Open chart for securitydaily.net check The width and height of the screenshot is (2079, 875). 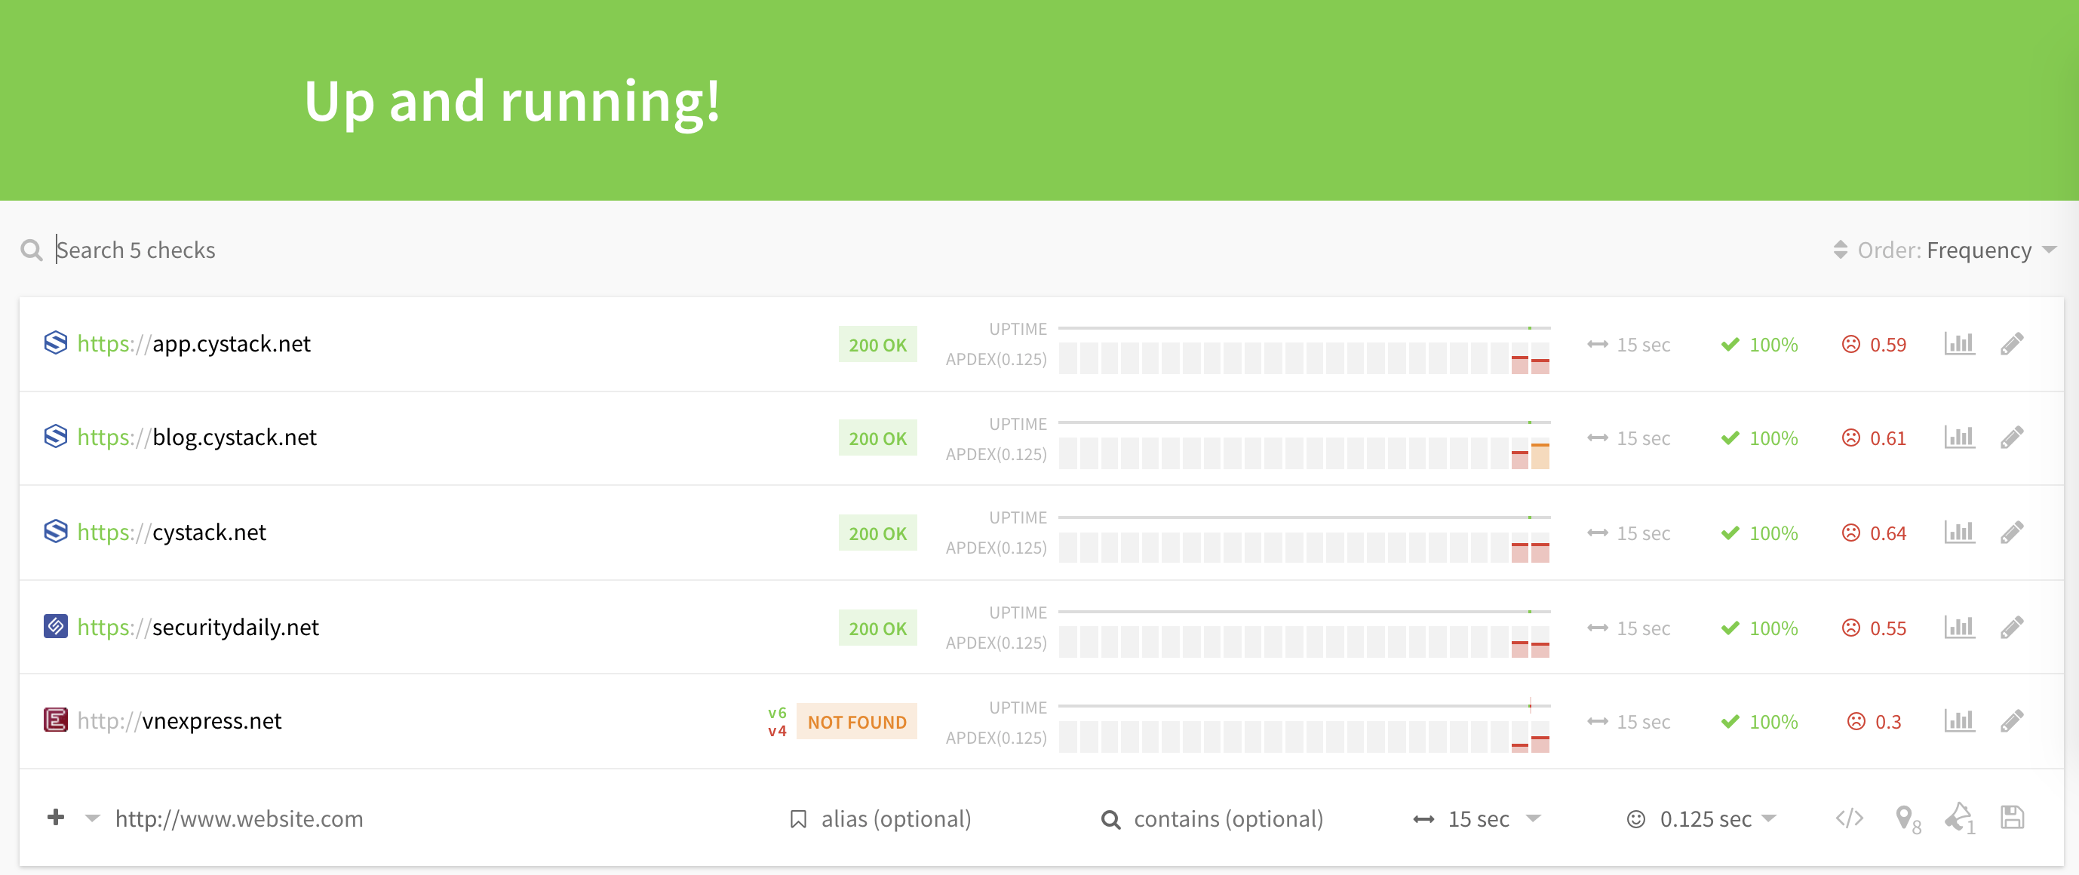(1959, 627)
